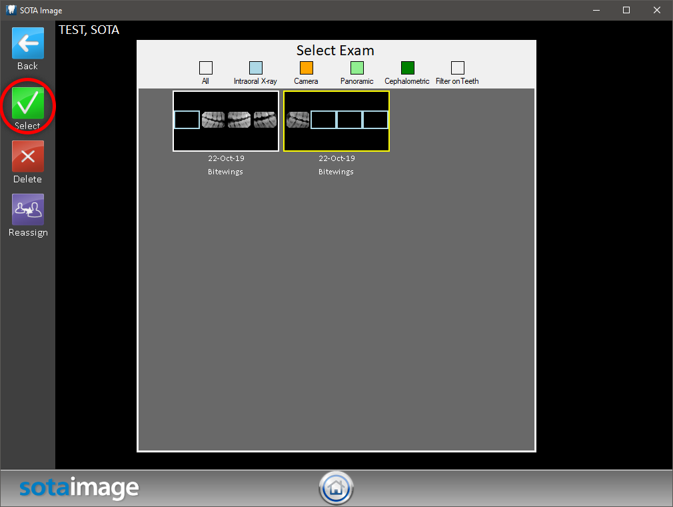This screenshot has width=673, height=507.
Task: Click the Back arrow icon
Action: [27, 44]
